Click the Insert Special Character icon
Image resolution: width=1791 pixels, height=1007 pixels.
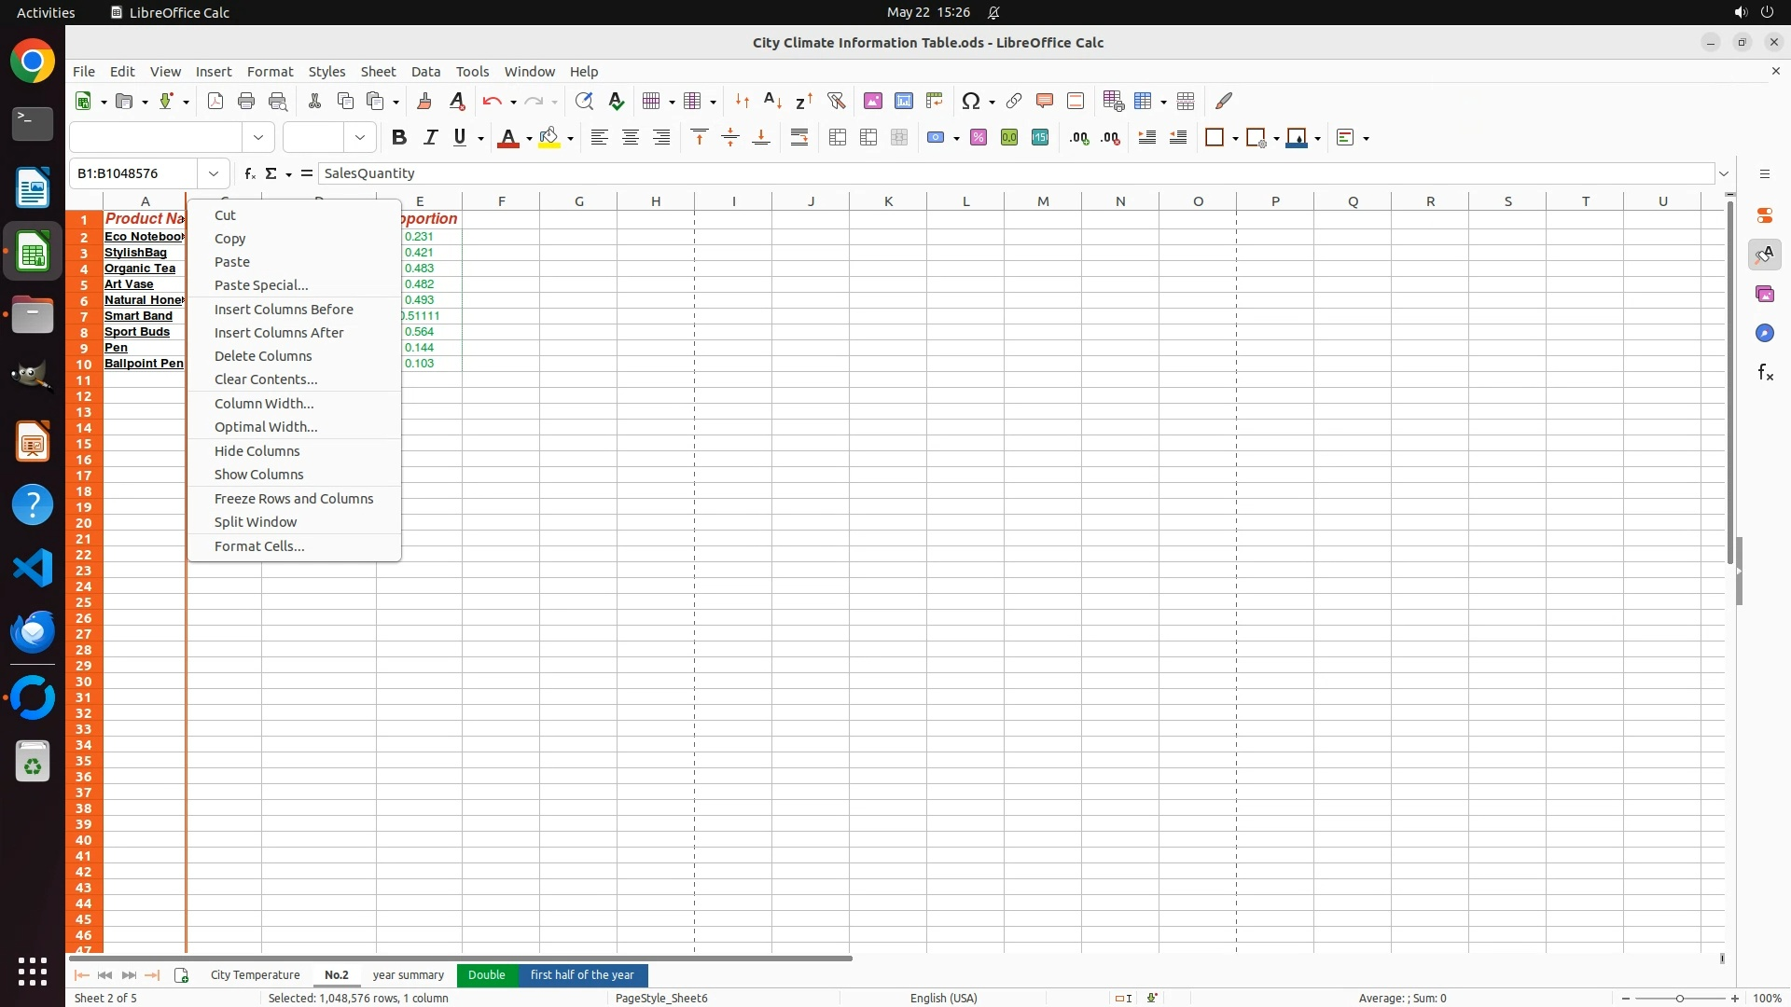[971, 101]
